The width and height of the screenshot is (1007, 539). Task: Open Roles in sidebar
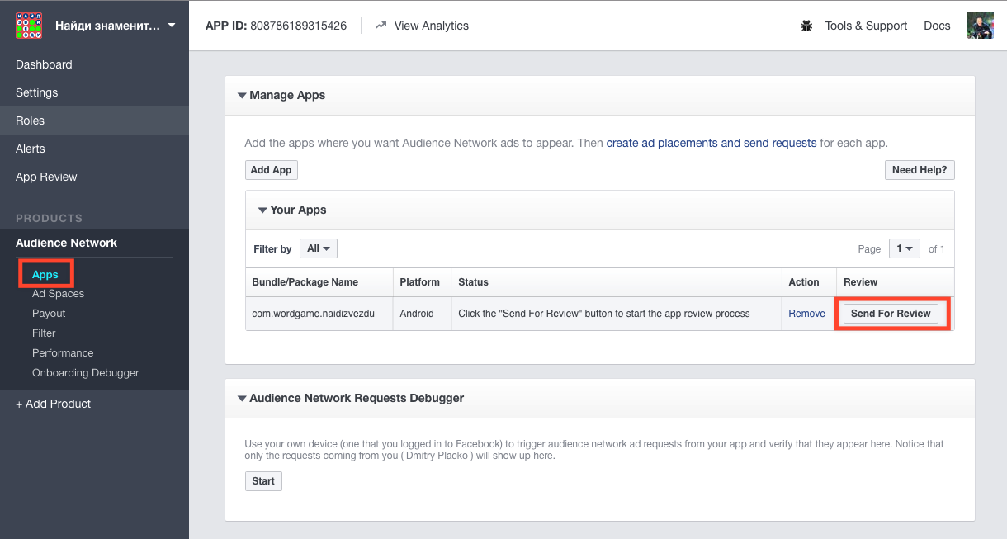[x=94, y=121]
